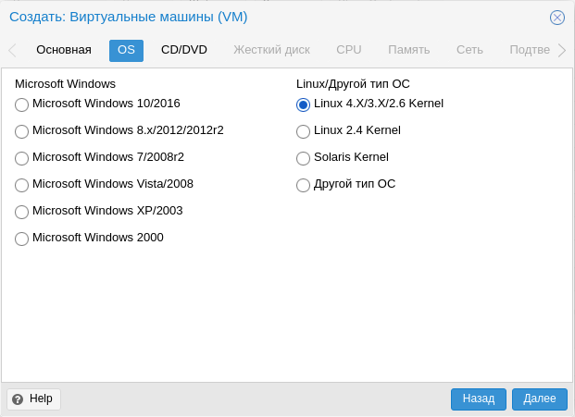Open the OS tab

tap(126, 50)
